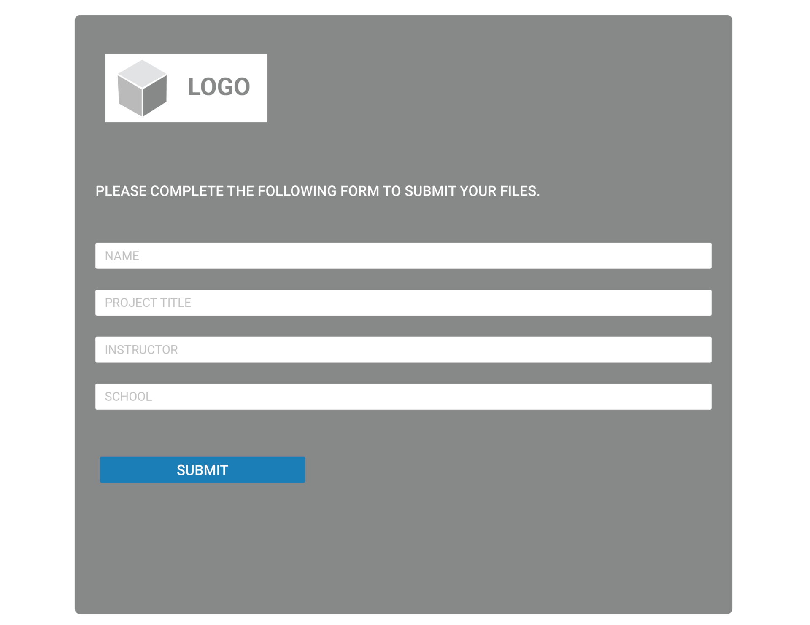
Task: Click the SCHOOL placeholder label
Action: [x=128, y=397]
